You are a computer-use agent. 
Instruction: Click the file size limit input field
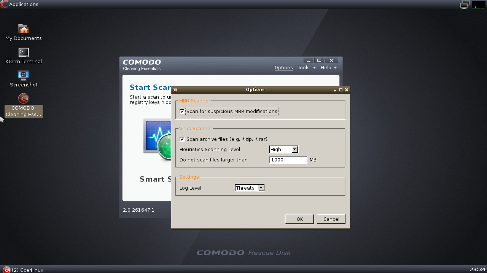[288, 160]
